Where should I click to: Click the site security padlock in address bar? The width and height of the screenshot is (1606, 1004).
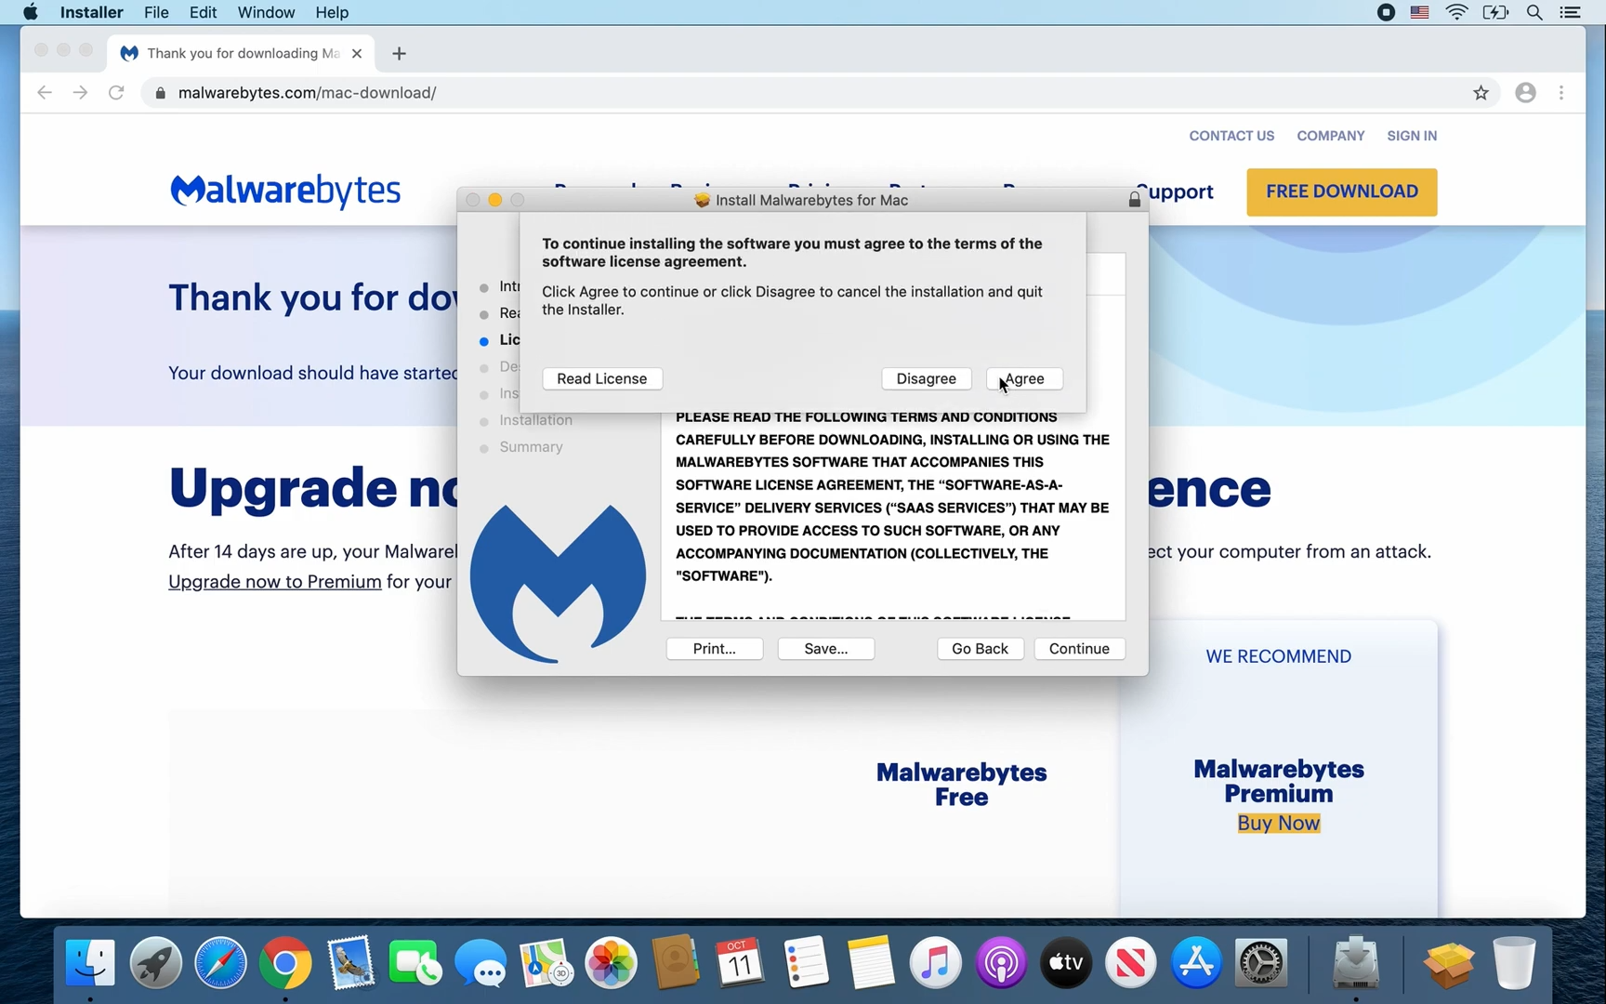pyautogui.click(x=160, y=92)
